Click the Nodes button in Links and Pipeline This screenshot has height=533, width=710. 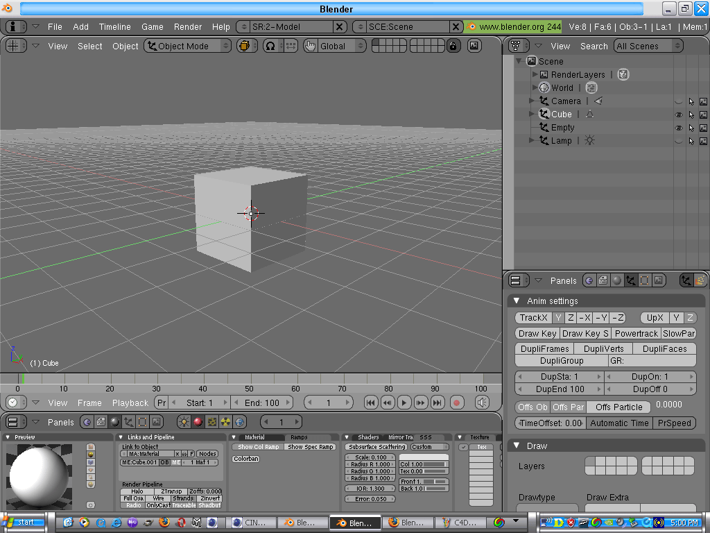coord(207,453)
